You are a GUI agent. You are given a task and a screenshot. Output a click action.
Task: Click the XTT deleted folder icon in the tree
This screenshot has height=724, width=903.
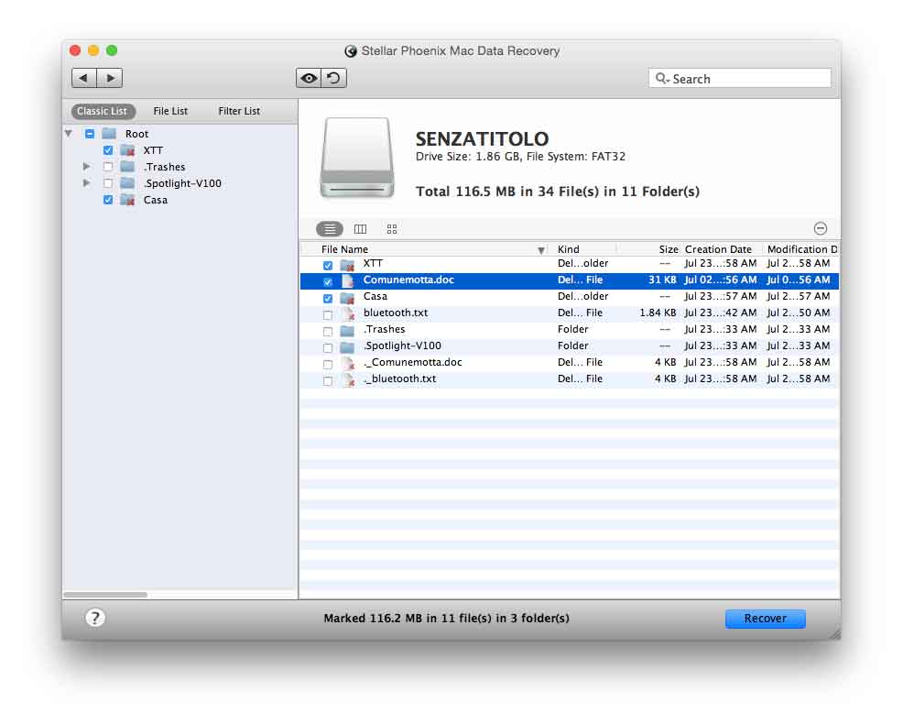pos(127,150)
